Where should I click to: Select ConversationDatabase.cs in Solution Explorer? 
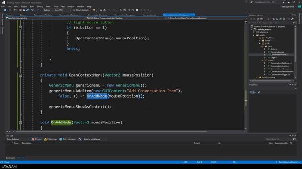[x=281, y=63]
